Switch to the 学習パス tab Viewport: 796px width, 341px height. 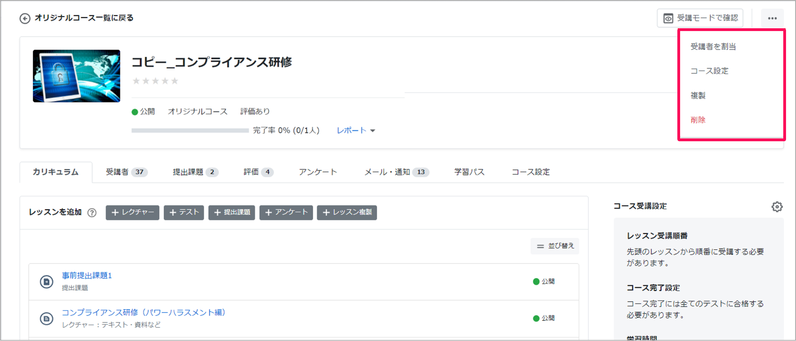[x=469, y=172]
